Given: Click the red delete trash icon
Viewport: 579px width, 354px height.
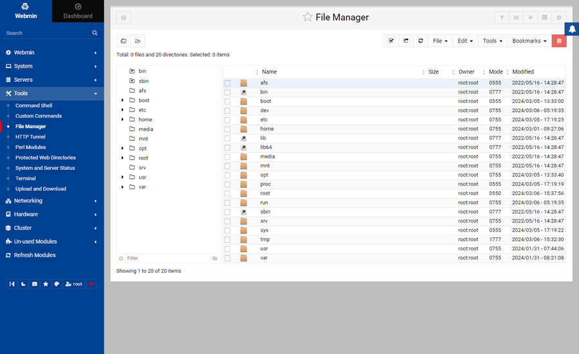Looking at the screenshot, I should pos(559,41).
